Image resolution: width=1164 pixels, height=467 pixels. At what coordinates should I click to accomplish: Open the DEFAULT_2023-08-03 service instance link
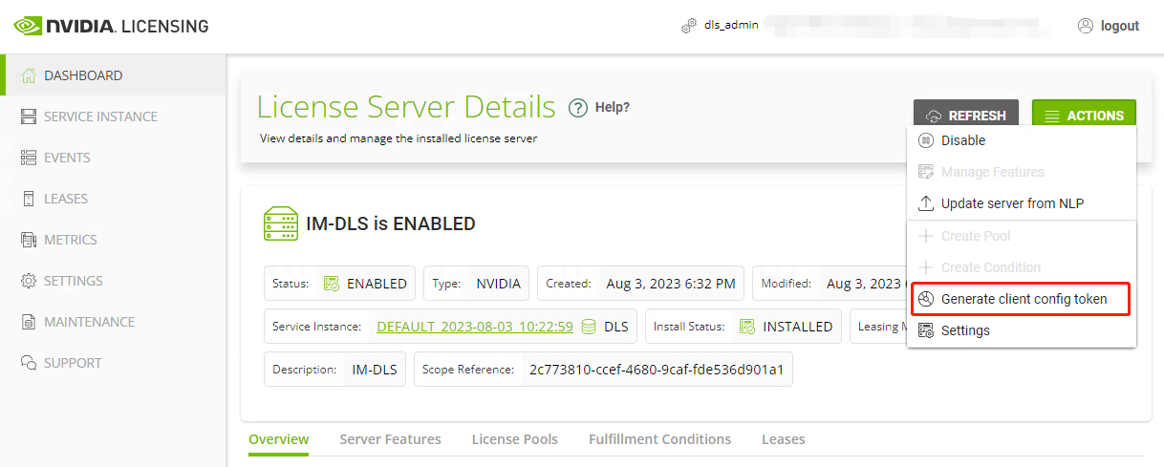click(475, 326)
